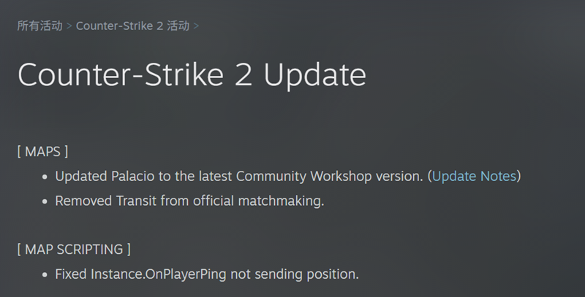Click the word Fixed in last bullet
Viewport: 585px width, 297px height.
pos(71,274)
